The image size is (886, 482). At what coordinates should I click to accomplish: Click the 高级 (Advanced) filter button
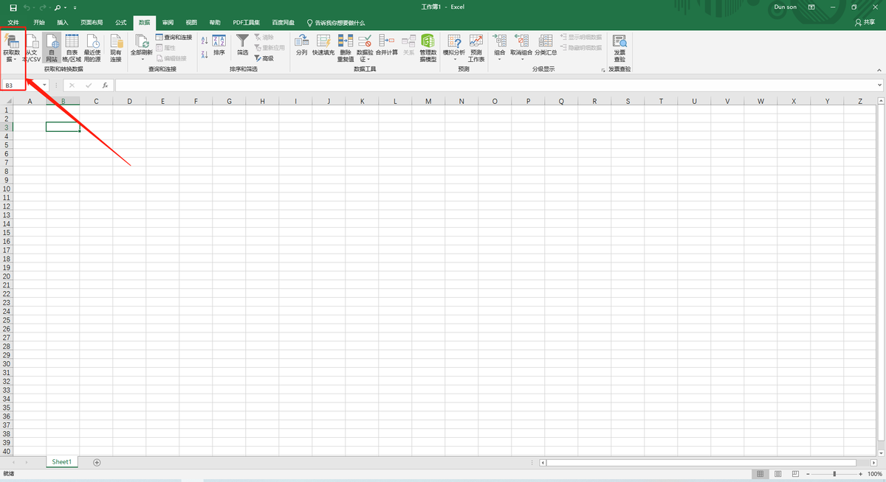pos(264,58)
